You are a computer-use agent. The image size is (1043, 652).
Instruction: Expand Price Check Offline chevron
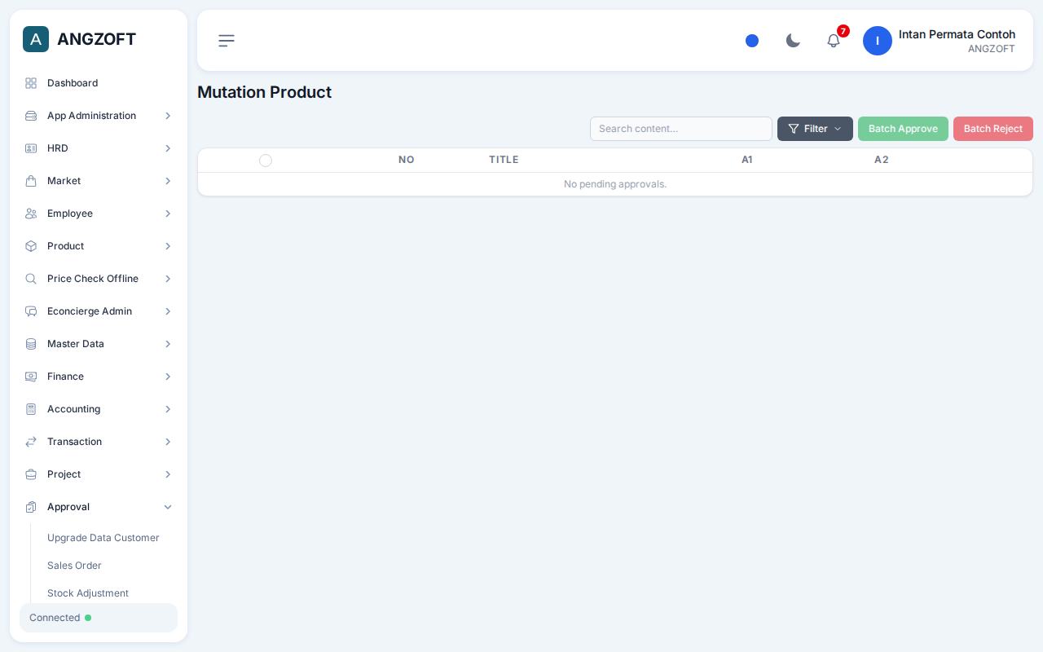[168, 279]
